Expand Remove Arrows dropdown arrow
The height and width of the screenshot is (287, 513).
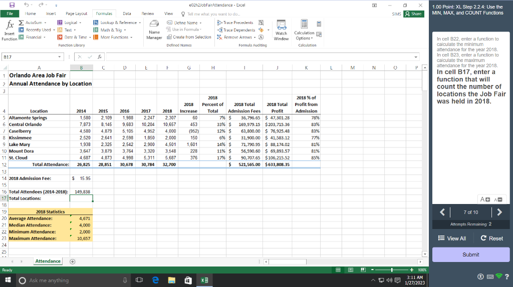[x=254, y=37]
